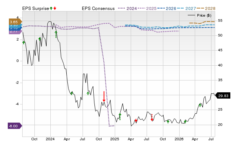Click the green up arrow in the EPS Surprise legend
This screenshot has width=237, height=141.
coord(51,8)
